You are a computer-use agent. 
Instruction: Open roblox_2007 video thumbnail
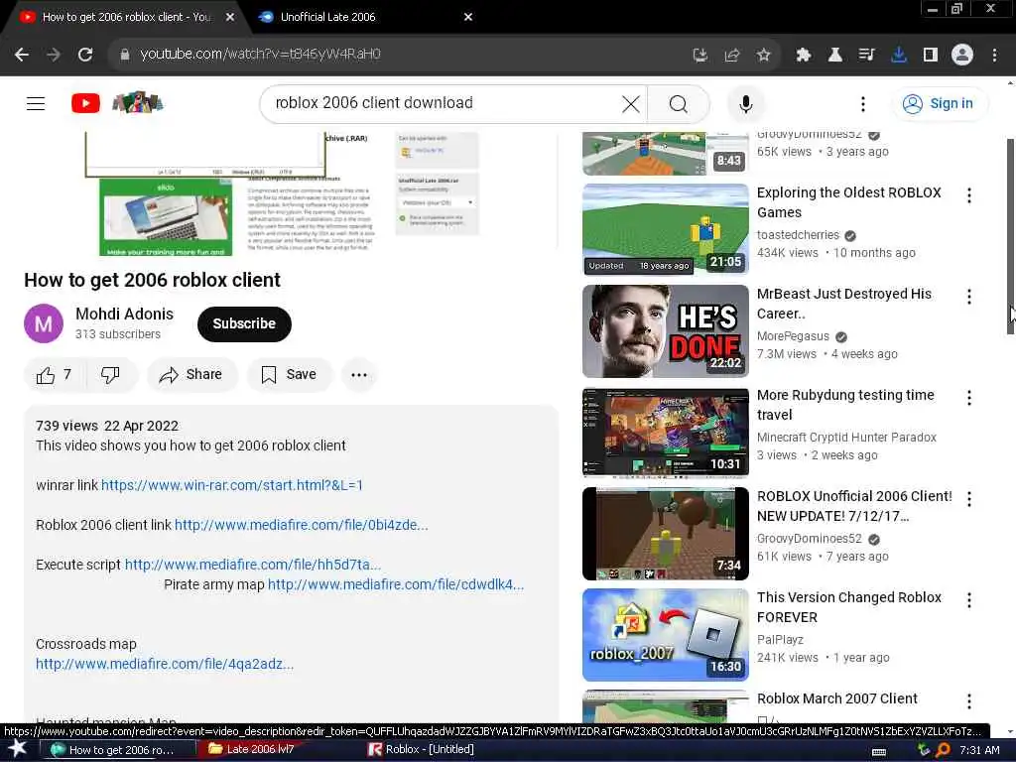(666, 635)
